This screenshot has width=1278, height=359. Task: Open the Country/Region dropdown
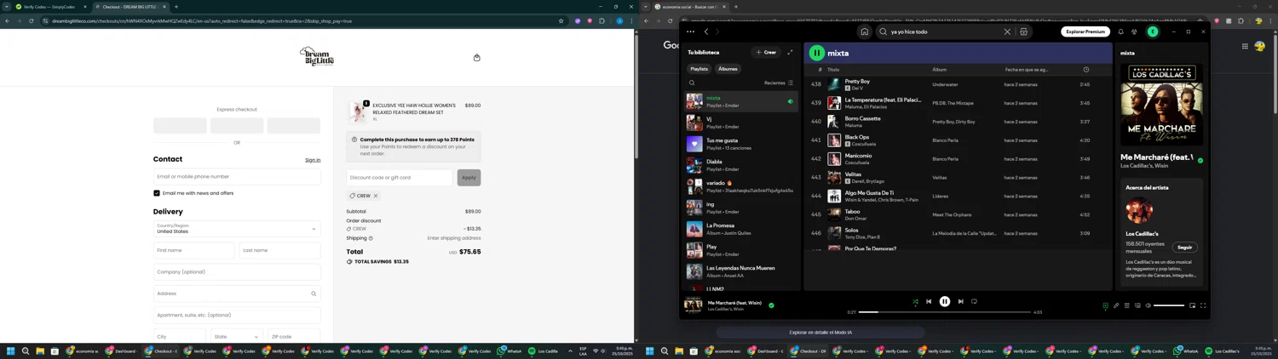pyautogui.click(x=237, y=229)
